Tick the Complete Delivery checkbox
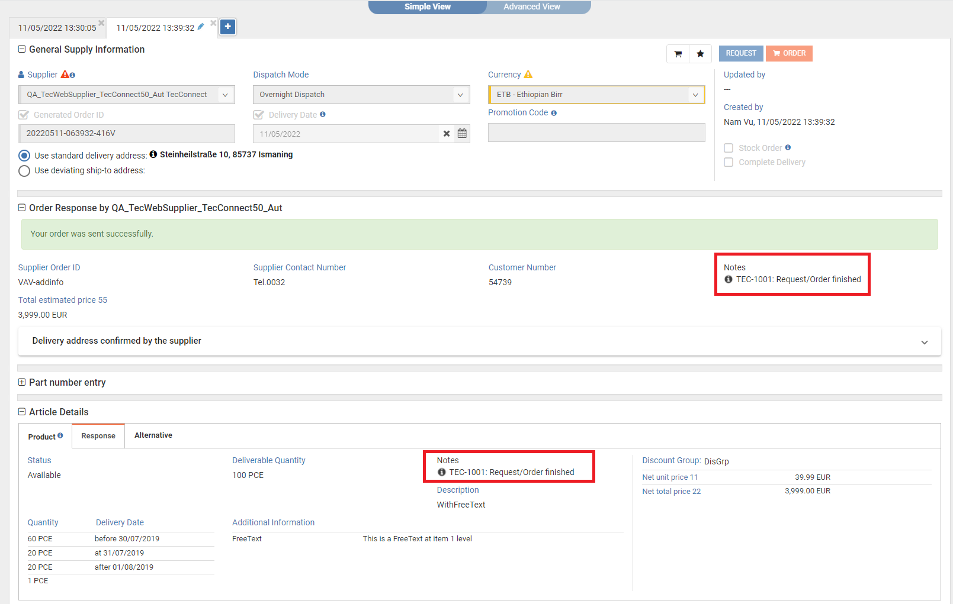Screen dimensions: 953x604 click(x=729, y=162)
